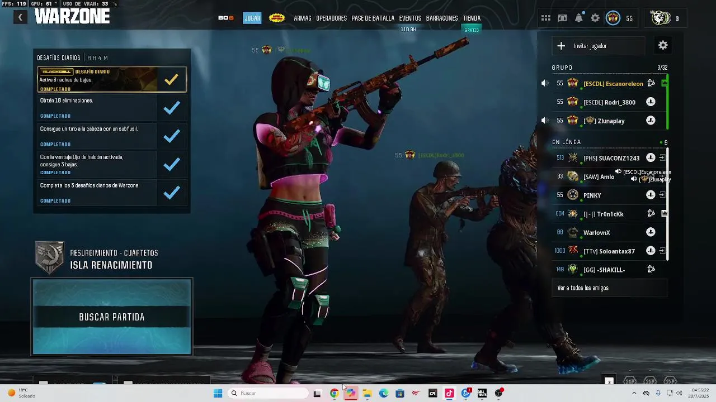Click BUSCAR PARTIDA button

point(112,317)
